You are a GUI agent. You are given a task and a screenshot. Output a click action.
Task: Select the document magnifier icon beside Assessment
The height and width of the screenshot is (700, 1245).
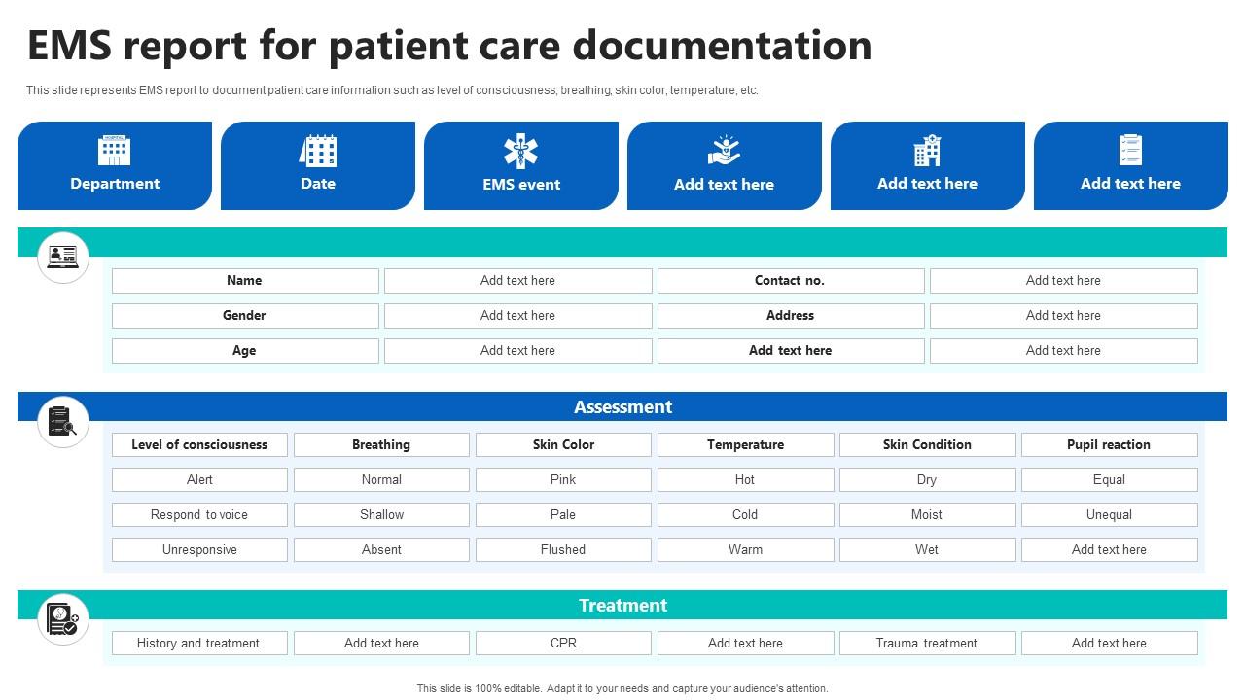(62, 421)
